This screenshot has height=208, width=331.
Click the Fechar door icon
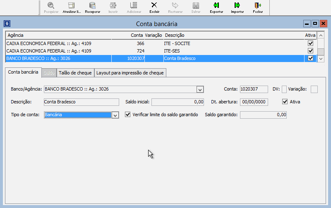[258, 5]
